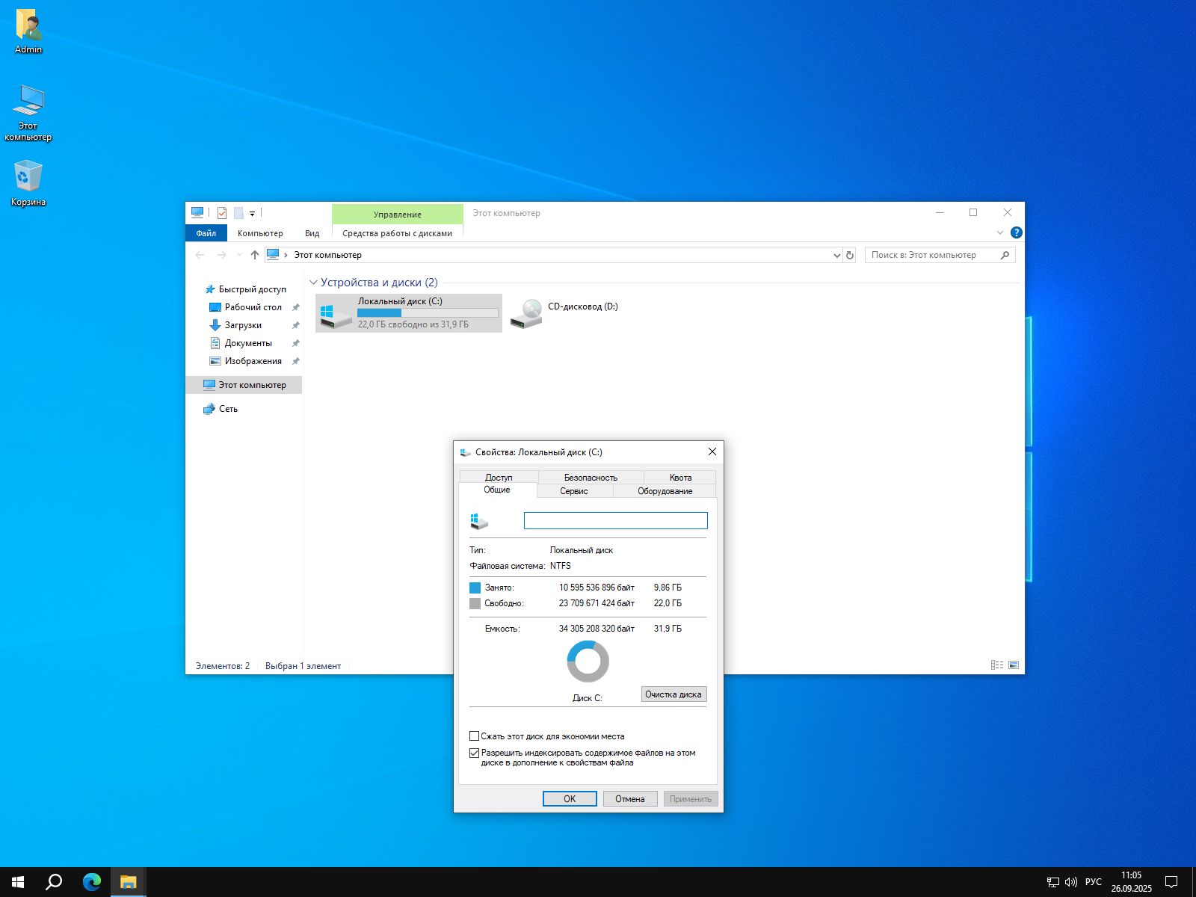Switch to large thumbnails view icon
The width and height of the screenshot is (1196, 897).
point(1014,665)
